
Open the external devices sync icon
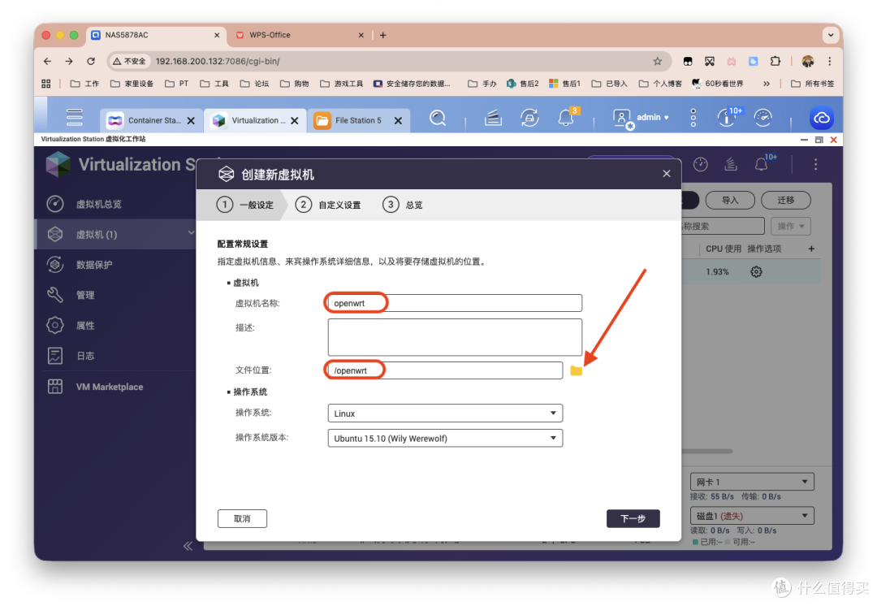coord(529,118)
